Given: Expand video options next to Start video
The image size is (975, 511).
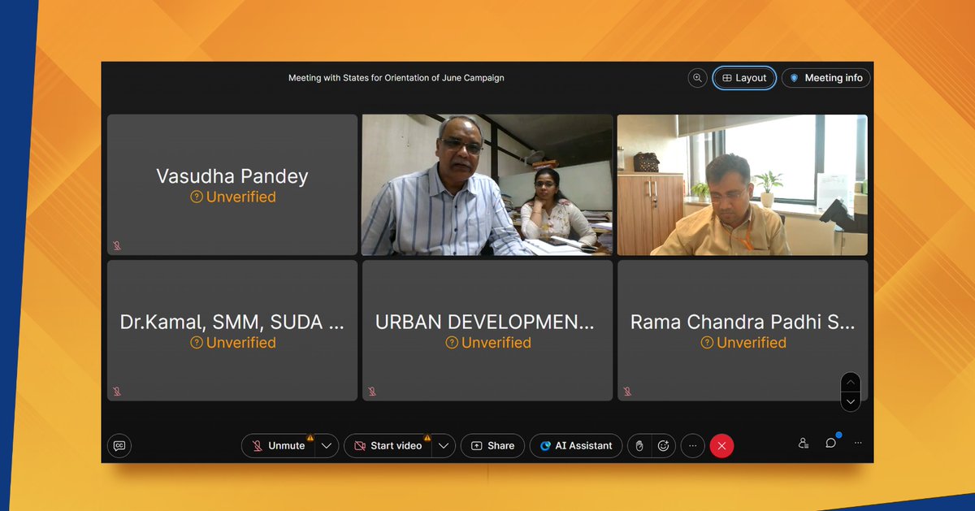Looking at the screenshot, I should (443, 445).
